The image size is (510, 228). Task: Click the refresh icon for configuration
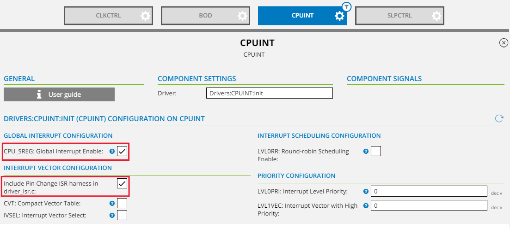pyautogui.click(x=499, y=118)
